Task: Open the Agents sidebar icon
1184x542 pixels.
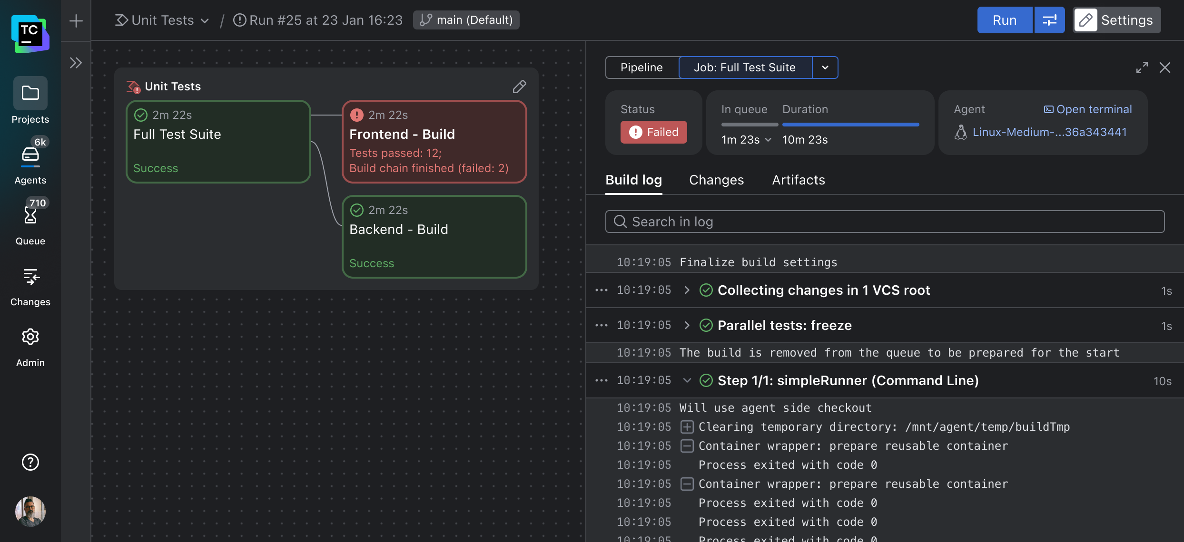Action: pyautogui.click(x=30, y=155)
